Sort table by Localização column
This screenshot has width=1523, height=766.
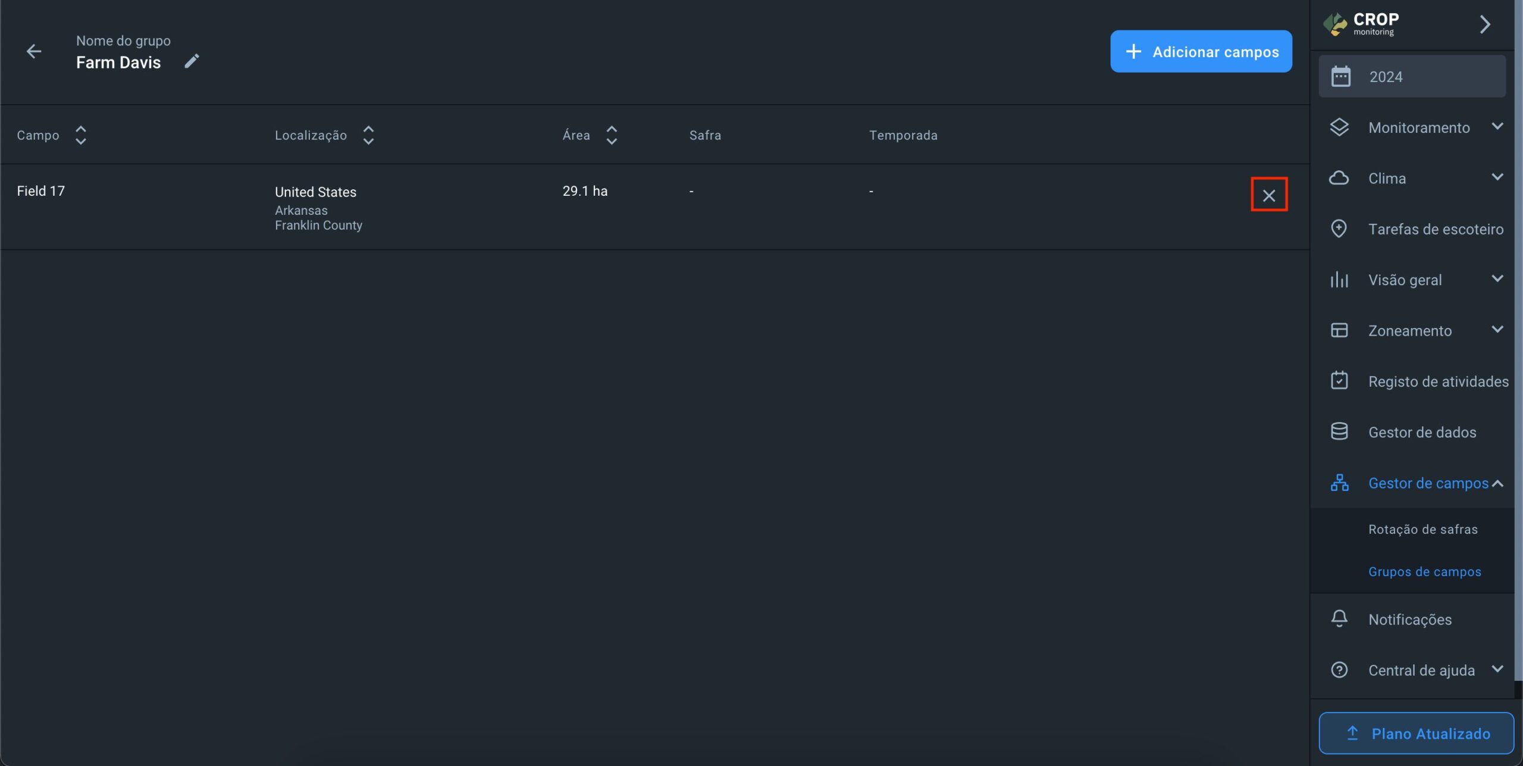click(x=368, y=135)
